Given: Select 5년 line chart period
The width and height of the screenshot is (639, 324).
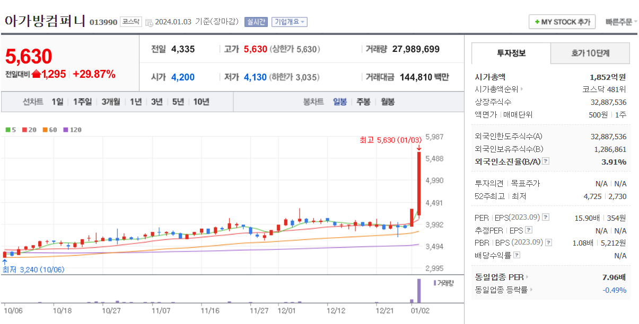Looking at the screenshot, I should [x=178, y=102].
